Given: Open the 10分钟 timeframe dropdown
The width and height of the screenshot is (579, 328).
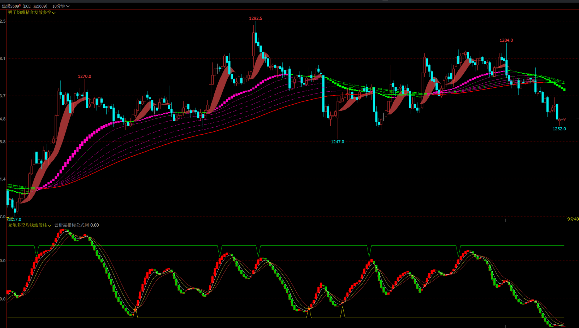Looking at the screenshot, I should point(61,6).
